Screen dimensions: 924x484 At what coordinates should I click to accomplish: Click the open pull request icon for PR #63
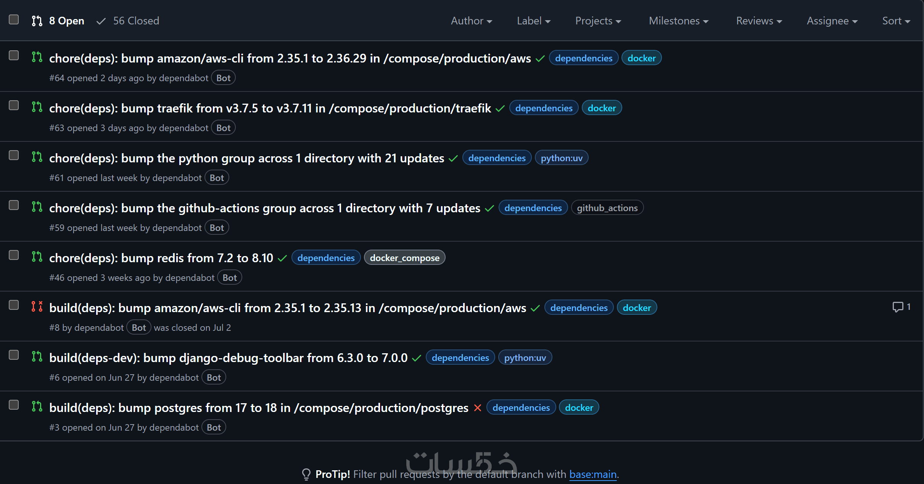pos(37,107)
